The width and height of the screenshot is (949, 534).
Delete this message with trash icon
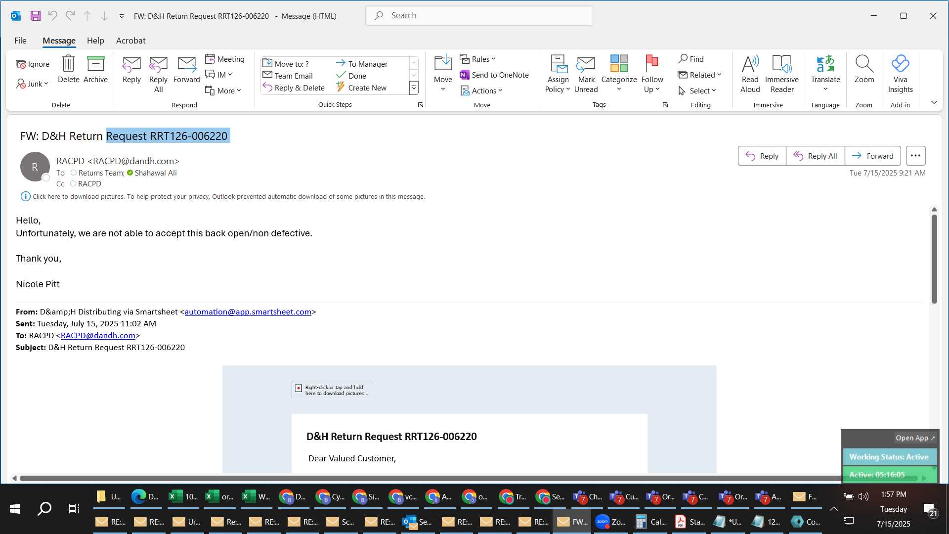(x=68, y=69)
